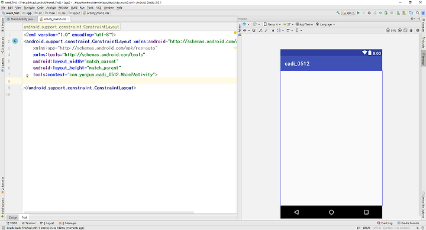Run the app with green play button
Viewport: 426px width, 230px height.
click(x=358, y=13)
